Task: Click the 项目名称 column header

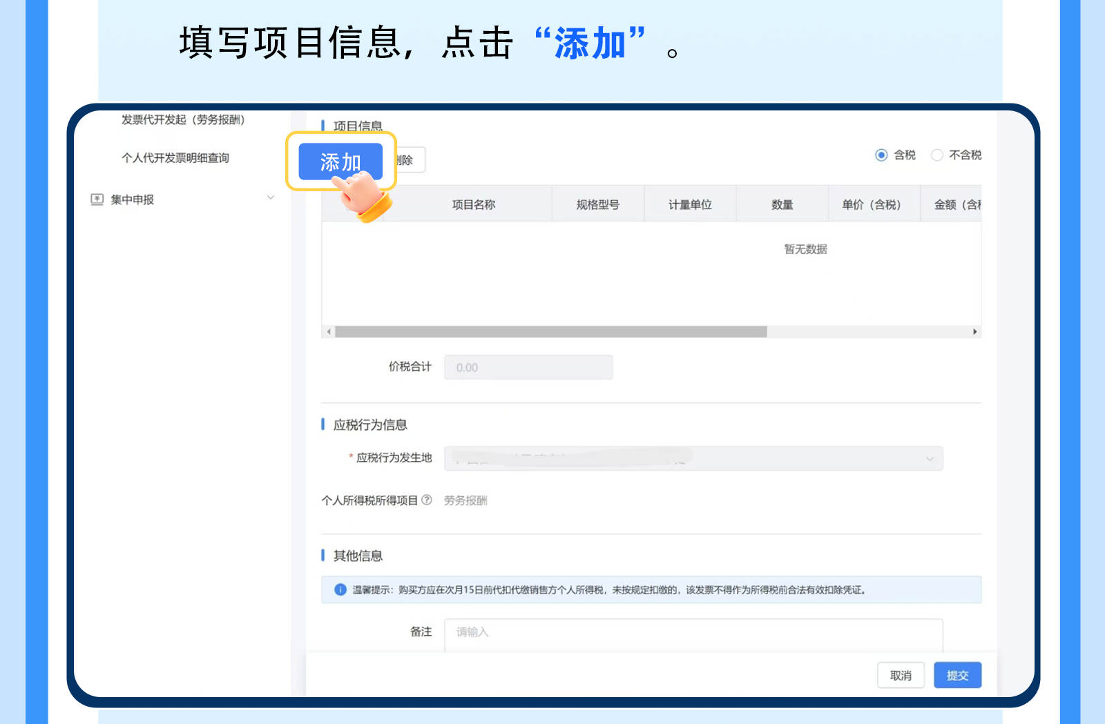Action: coord(473,205)
